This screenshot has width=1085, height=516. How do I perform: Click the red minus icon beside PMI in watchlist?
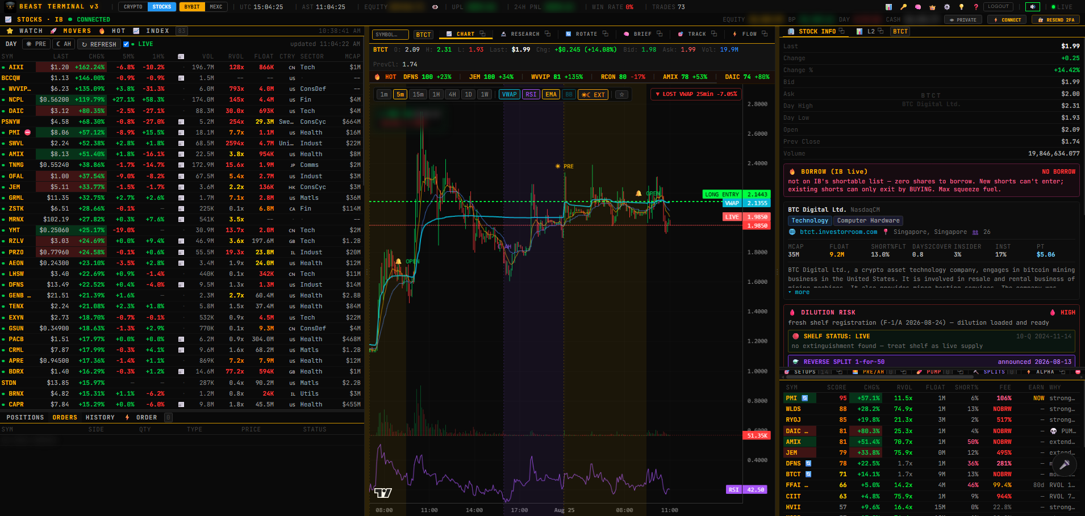(27, 132)
